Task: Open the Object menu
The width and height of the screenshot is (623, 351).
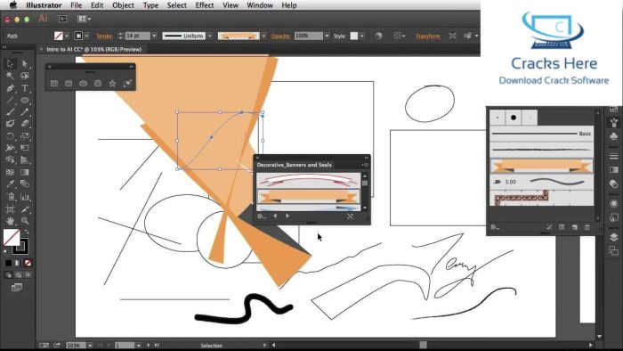Action: tap(123, 5)
